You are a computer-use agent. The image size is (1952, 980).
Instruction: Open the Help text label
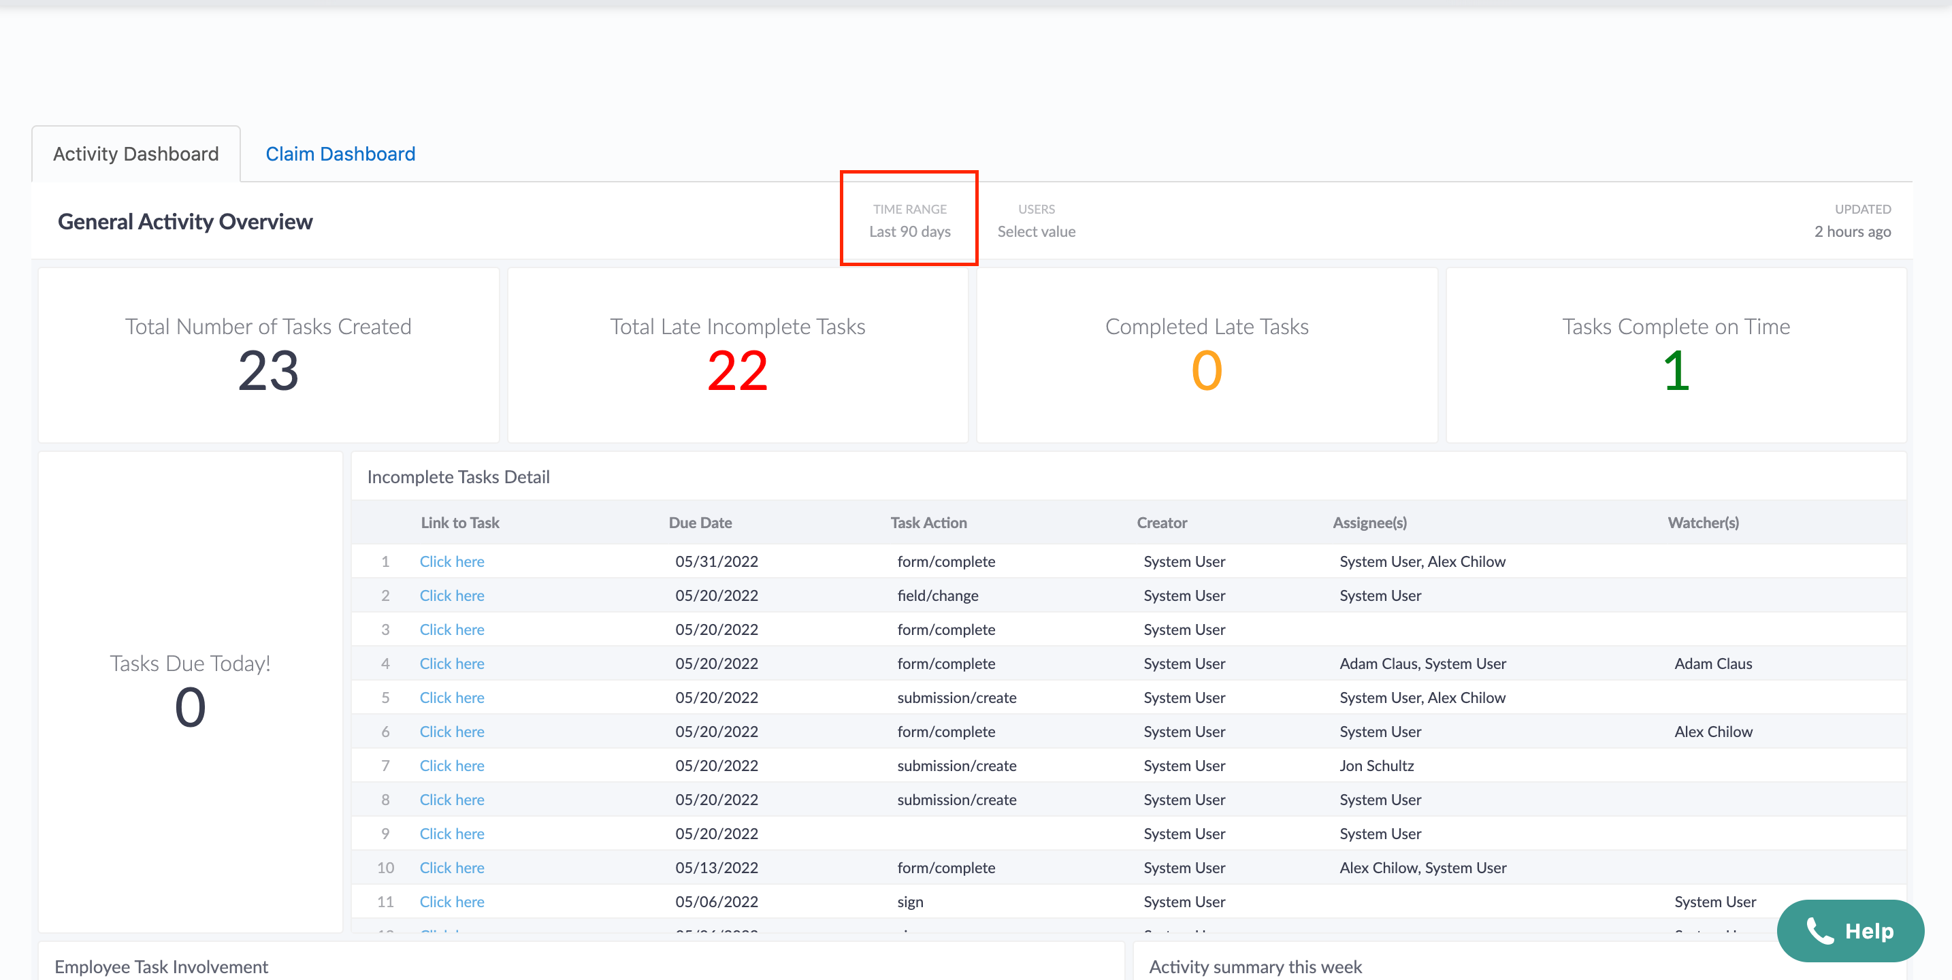pos(1869,932)
